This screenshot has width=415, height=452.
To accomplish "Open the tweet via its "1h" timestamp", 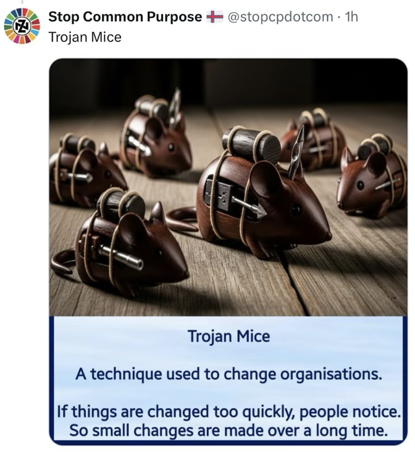I will click(x=351, y=17).
